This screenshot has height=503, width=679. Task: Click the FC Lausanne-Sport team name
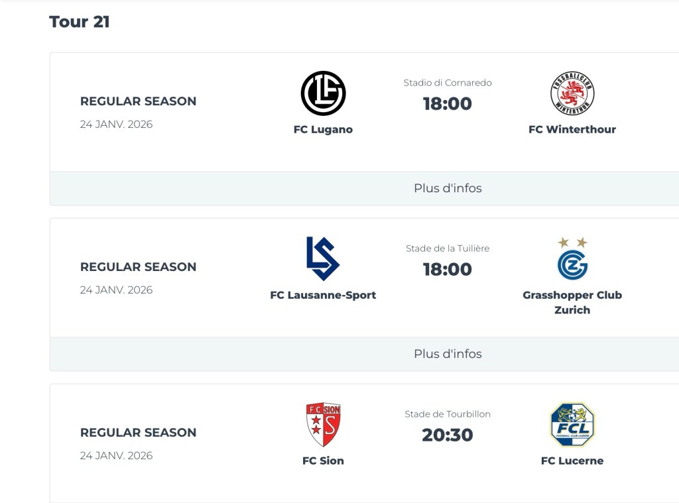coord(323,296)
